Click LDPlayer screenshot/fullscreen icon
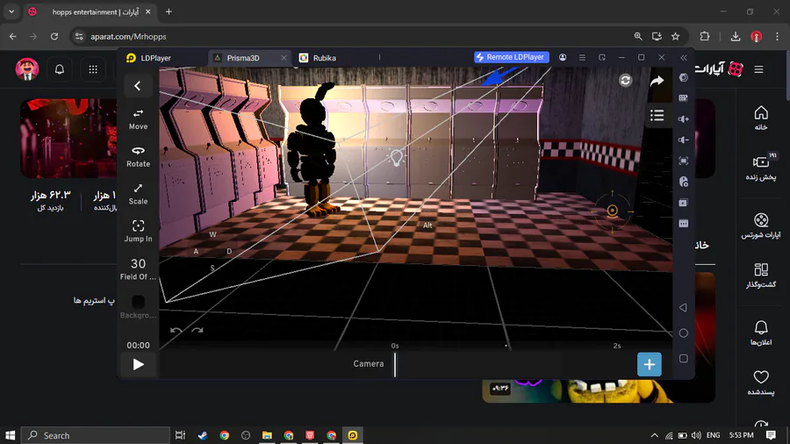 coord(683,161)
